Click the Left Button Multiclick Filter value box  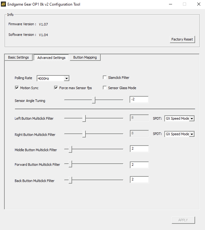point(139,118)
